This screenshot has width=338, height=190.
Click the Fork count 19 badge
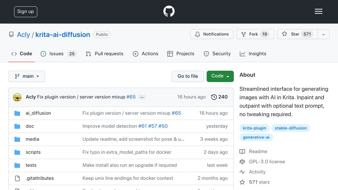264,34
